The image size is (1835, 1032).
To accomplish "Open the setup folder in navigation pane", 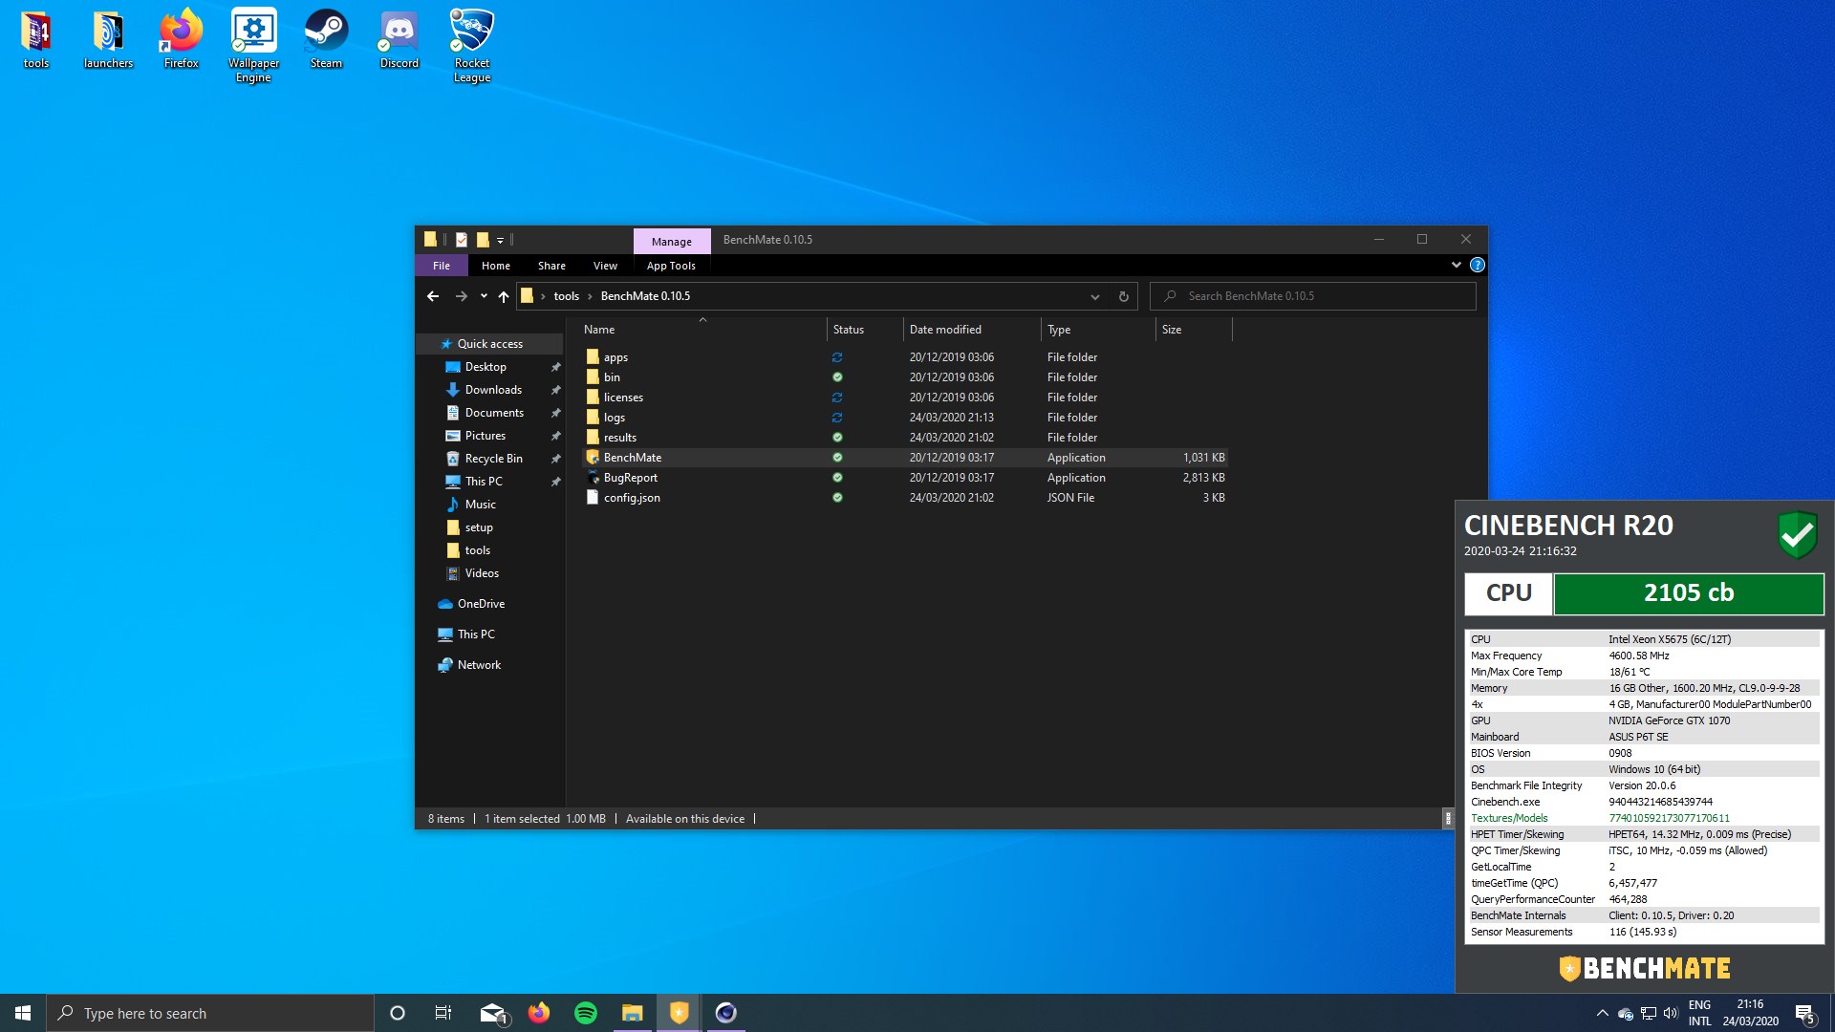I will (479, 527).
